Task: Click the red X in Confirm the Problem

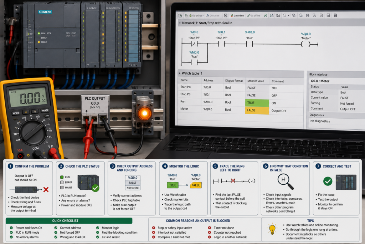Action: 46,189
